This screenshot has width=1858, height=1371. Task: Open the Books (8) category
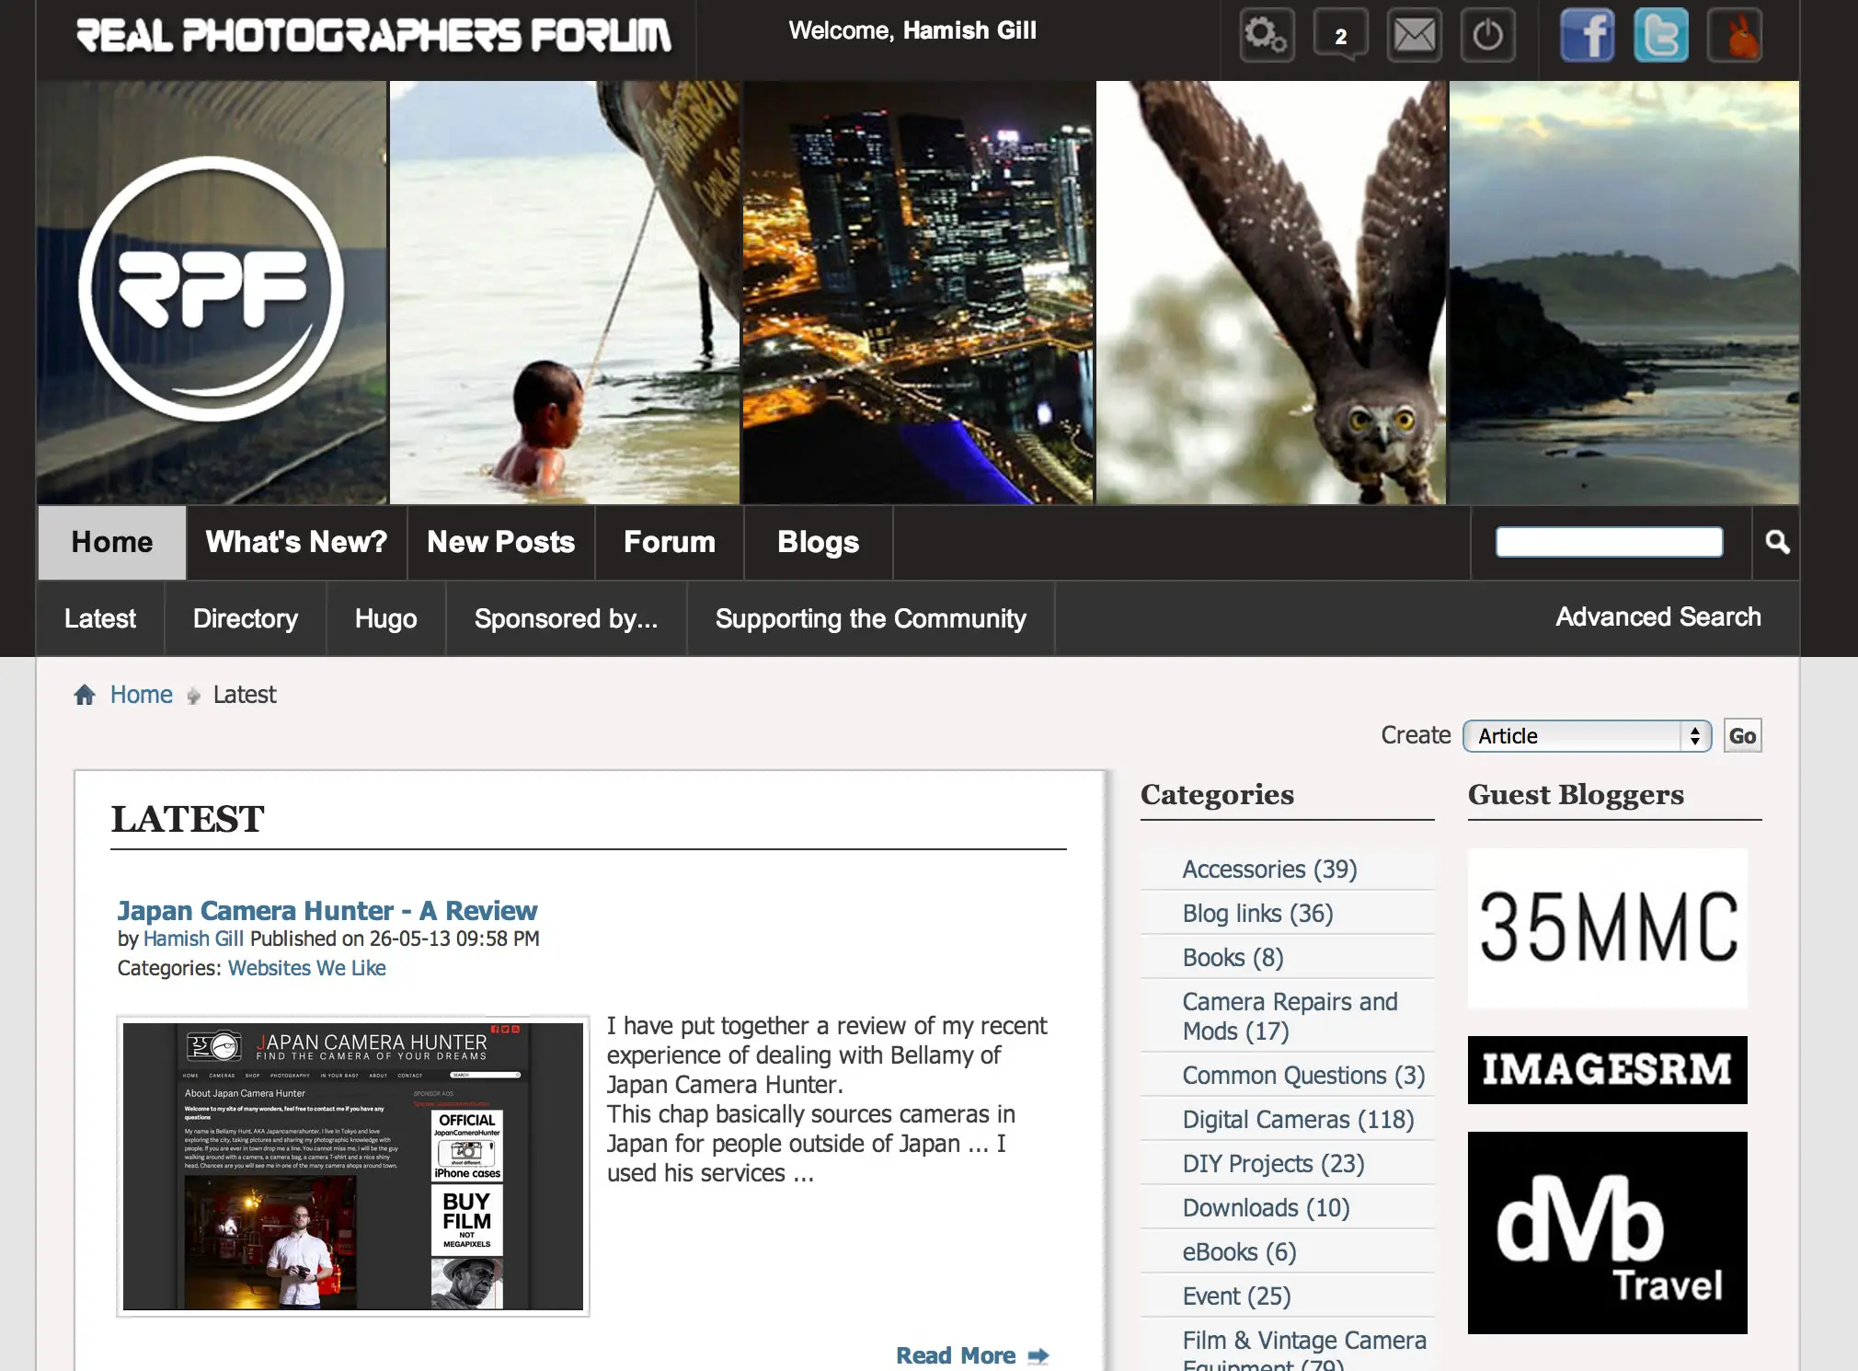tap(1233, 958)
